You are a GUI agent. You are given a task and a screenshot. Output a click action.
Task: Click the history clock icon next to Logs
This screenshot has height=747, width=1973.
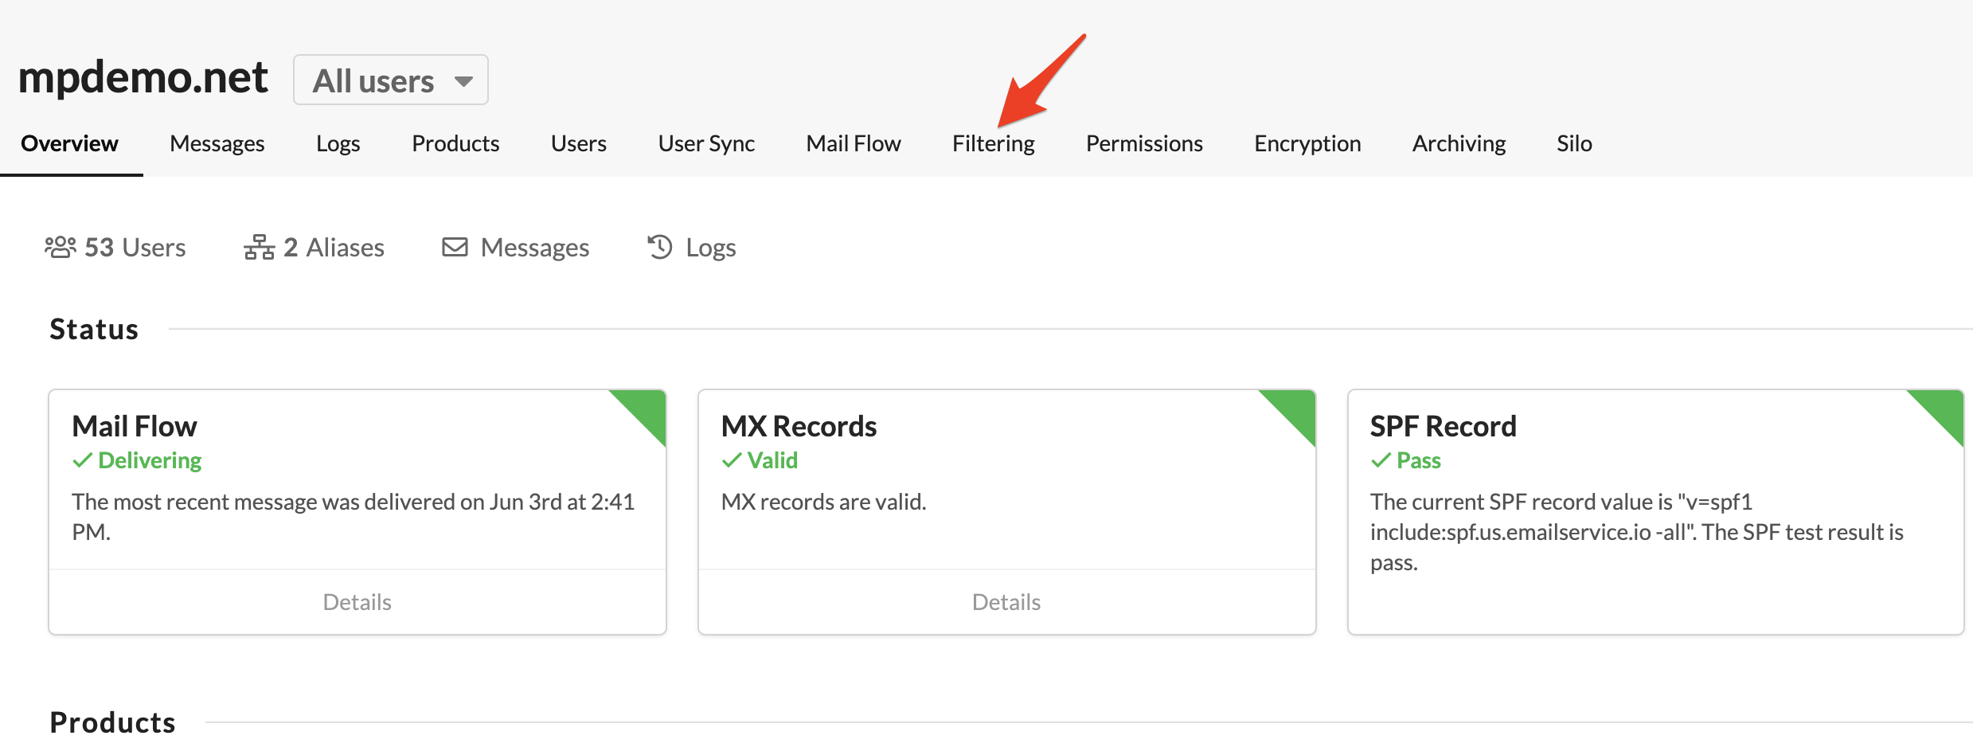pos(660,247)
